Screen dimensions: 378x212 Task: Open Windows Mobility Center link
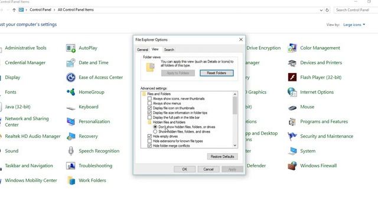[31, 180]
